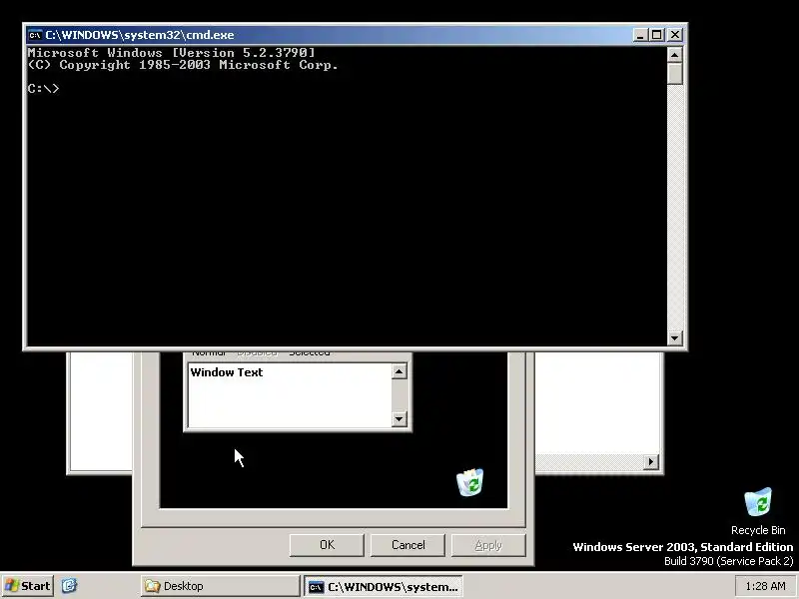
Task: Click the system tray clock 1:28 AM
Action: [x=765, y=586]
